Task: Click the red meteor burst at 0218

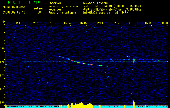Action: [x=134, y=60]
